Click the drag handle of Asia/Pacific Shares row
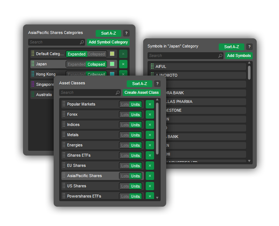 tap(64, 176)
